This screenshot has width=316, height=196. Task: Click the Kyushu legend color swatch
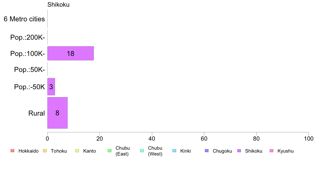[272, 151]
